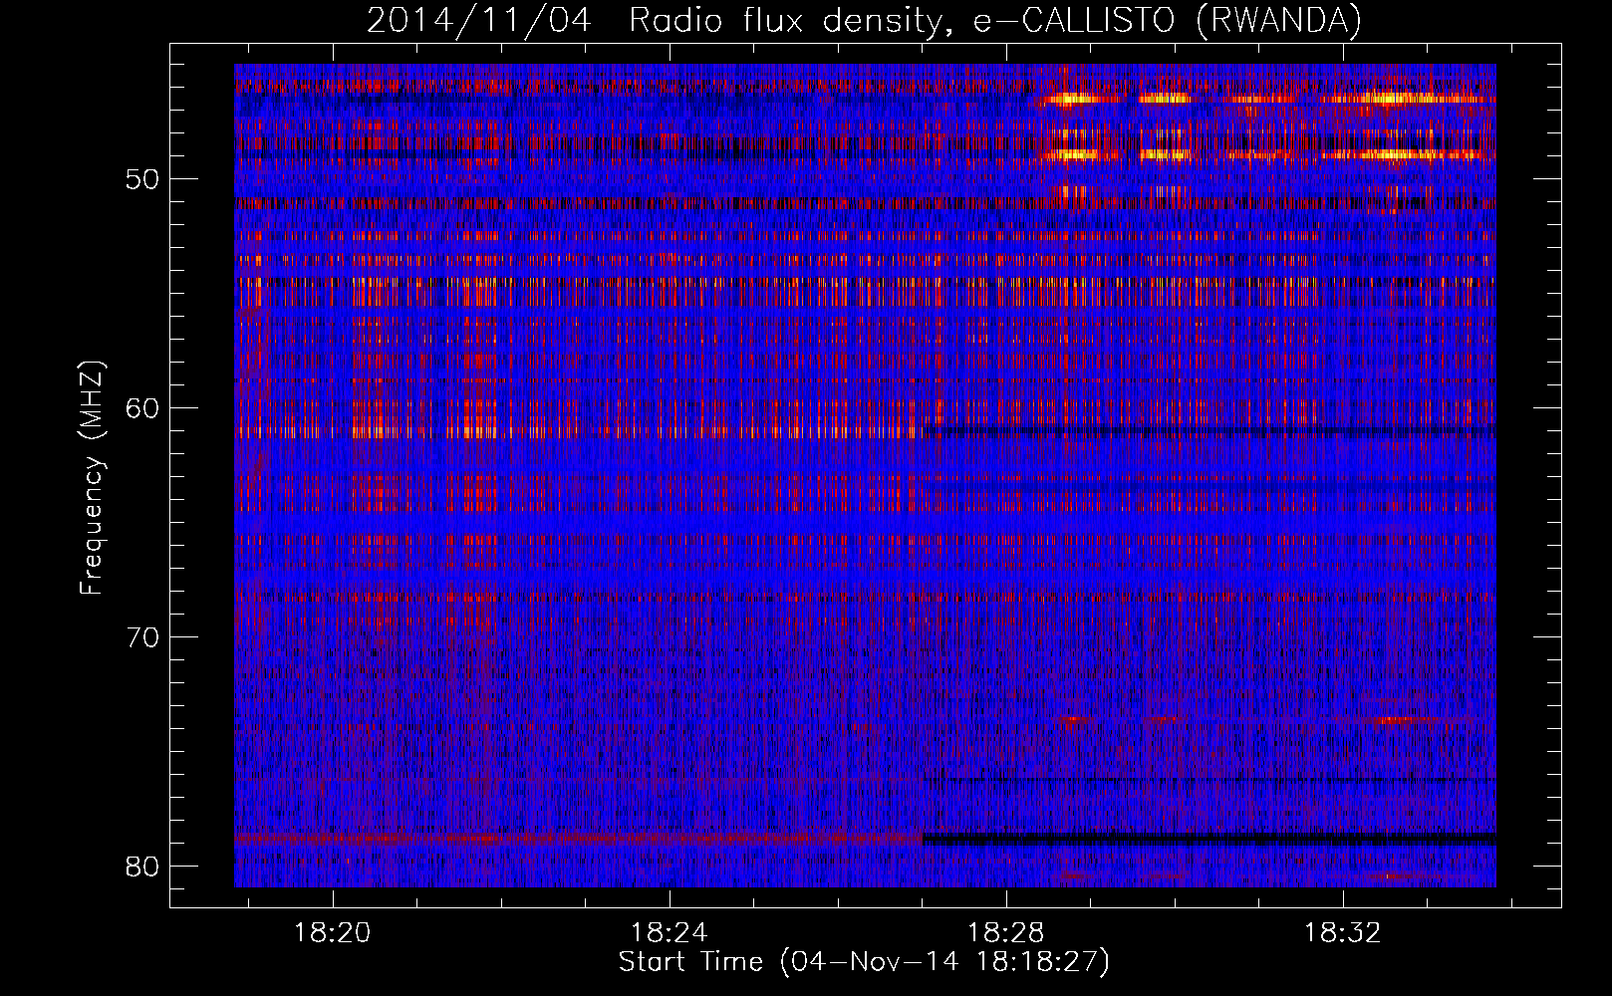Click the 18:20 time axis label
Image resolution: width=1612 pixels, height=996 pixels.
coord(333,933)
